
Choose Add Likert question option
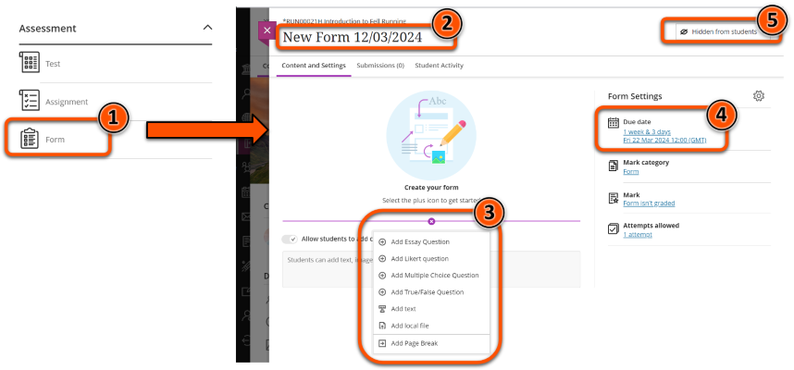(419, 258)
